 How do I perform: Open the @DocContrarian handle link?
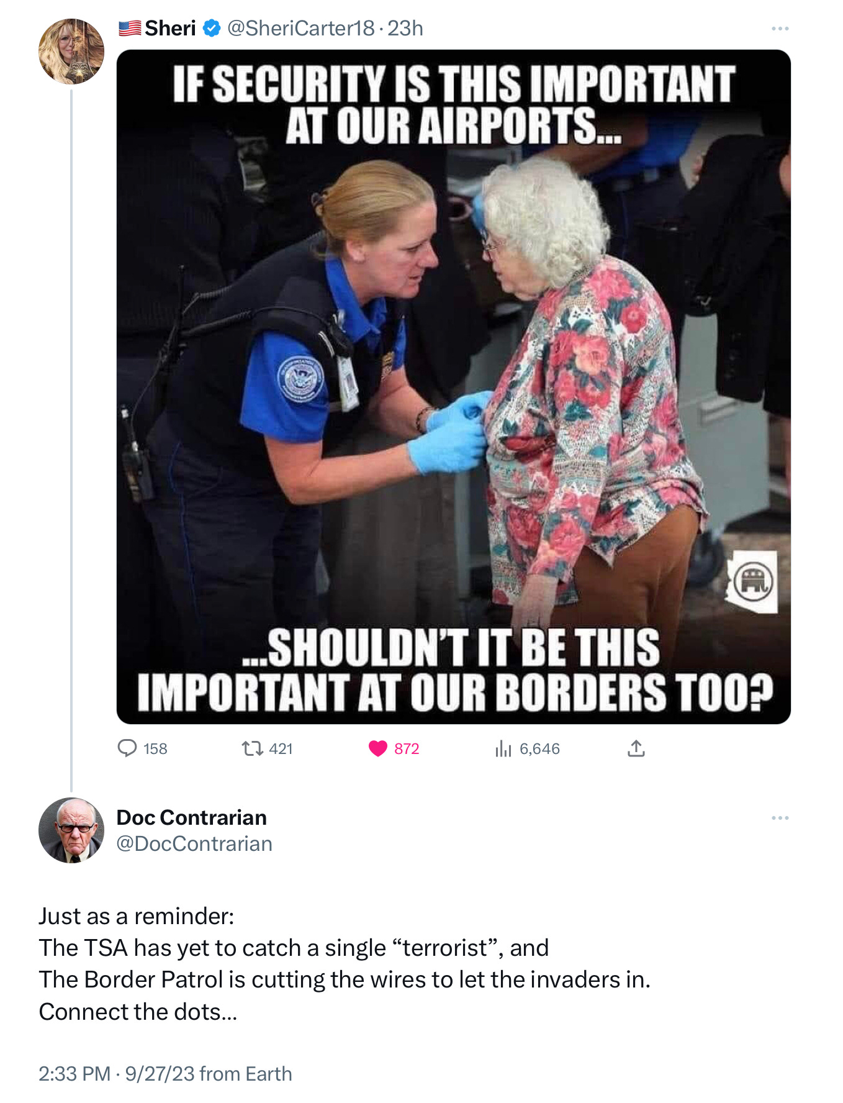pos(194,843)
